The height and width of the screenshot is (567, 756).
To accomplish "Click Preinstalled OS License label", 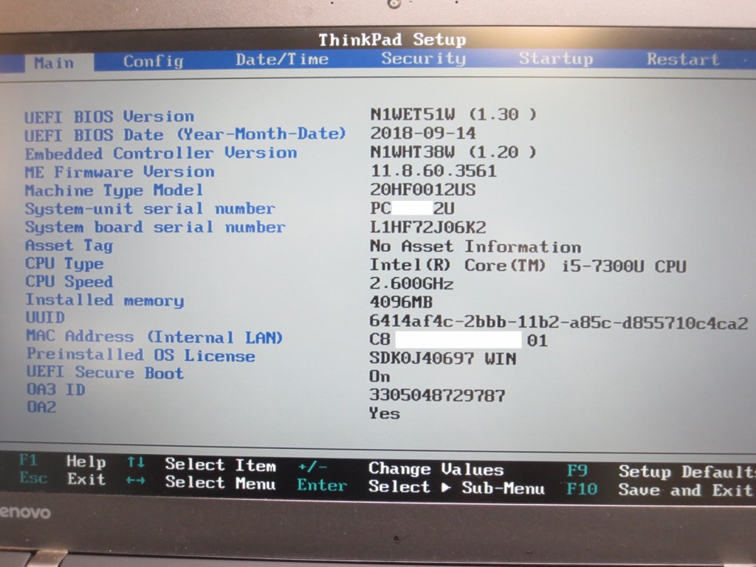I will coord(141,355).
